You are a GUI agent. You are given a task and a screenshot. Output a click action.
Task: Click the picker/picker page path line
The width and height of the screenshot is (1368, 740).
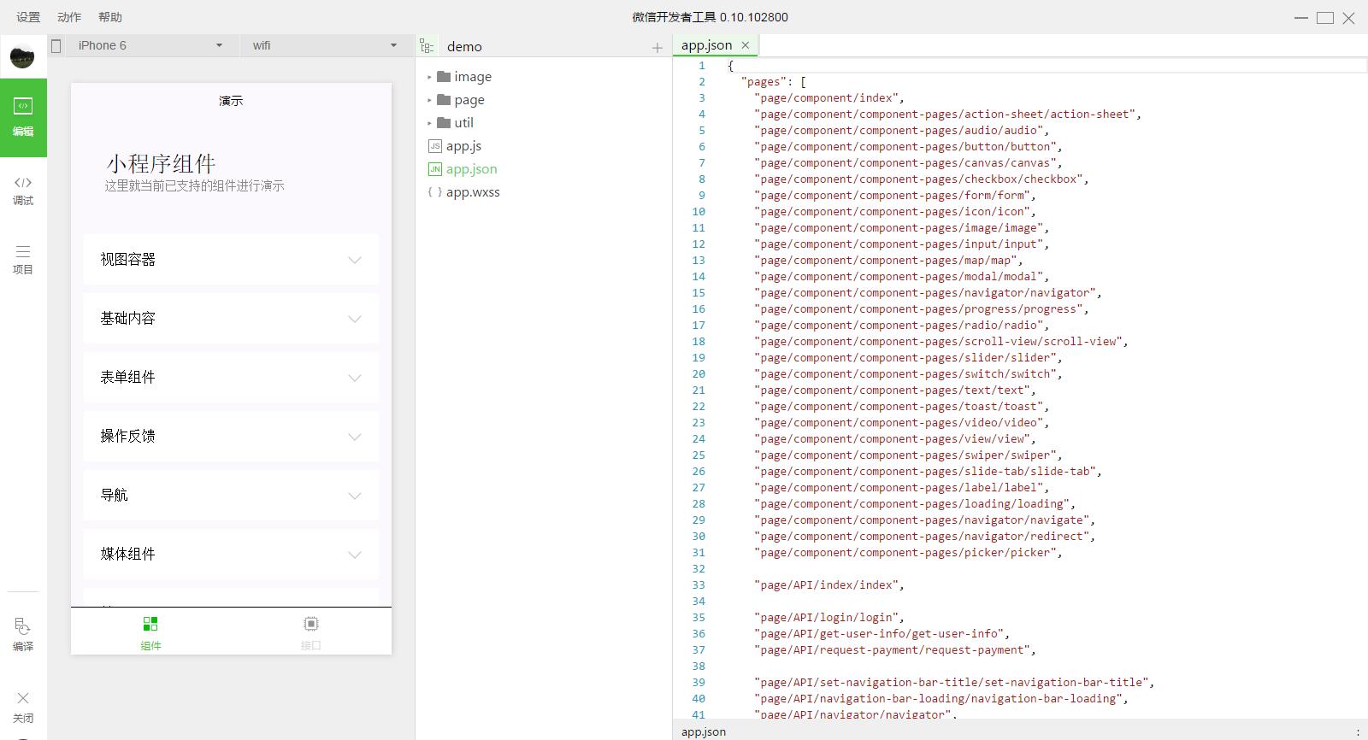point(908,553)
